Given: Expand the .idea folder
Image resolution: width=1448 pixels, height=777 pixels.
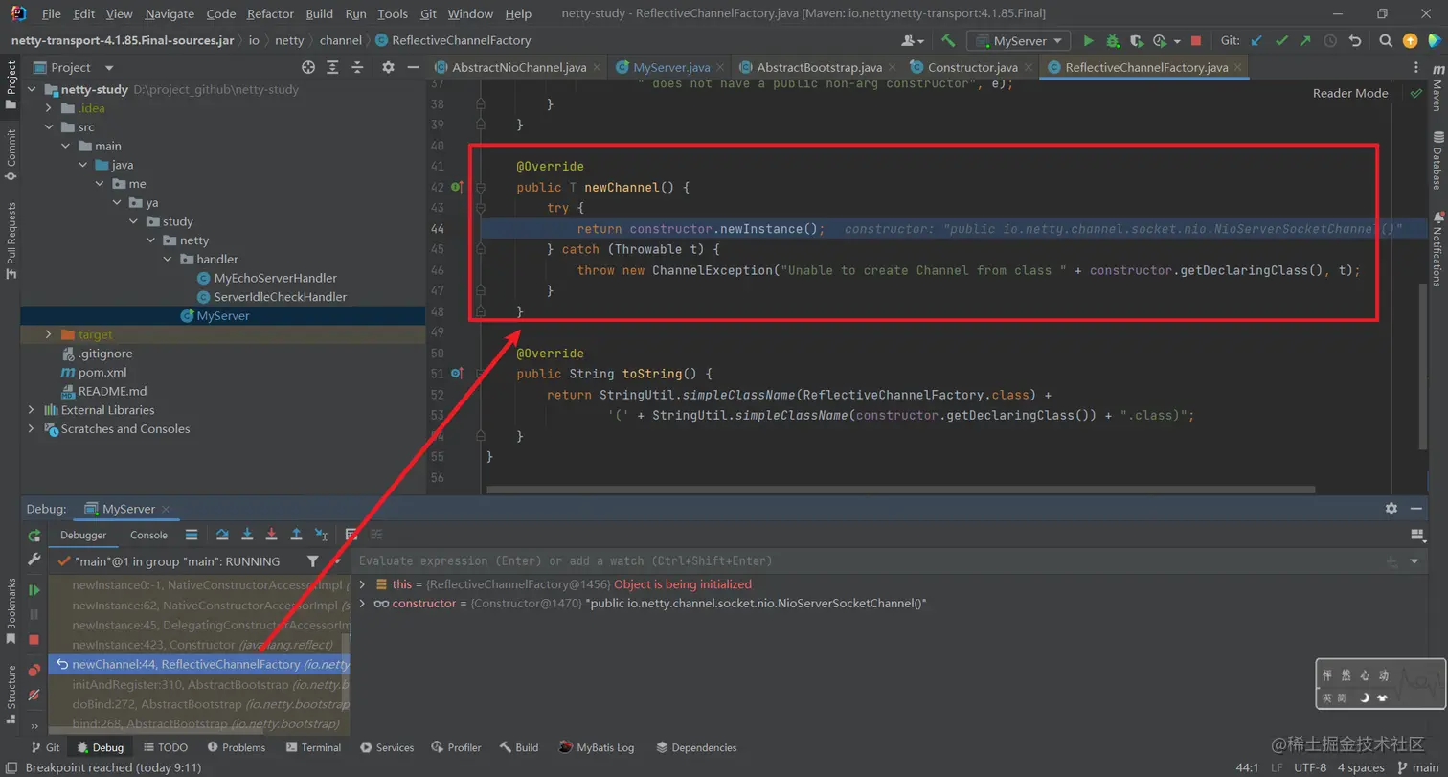Looking at the screenshot, I should (48, 108).
